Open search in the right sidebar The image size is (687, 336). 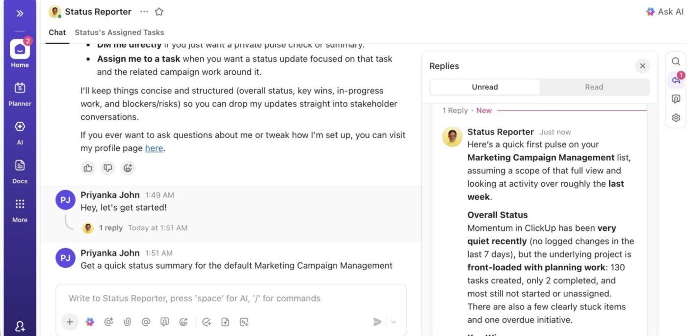pos(676,61)
